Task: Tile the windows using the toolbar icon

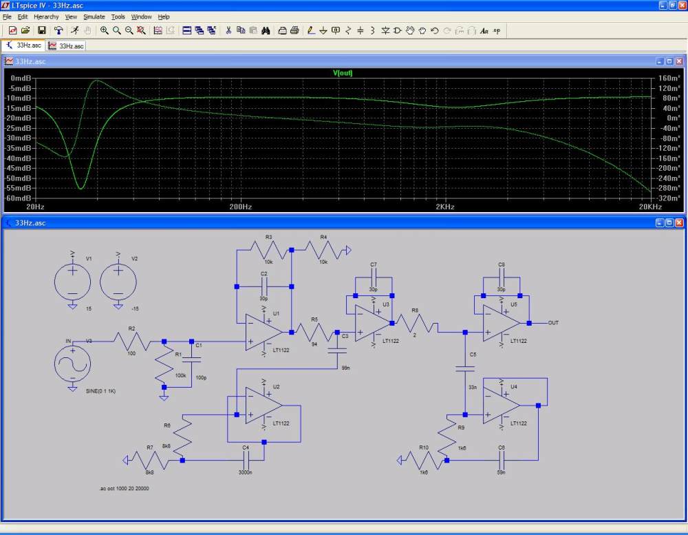Action: point(187,30)
